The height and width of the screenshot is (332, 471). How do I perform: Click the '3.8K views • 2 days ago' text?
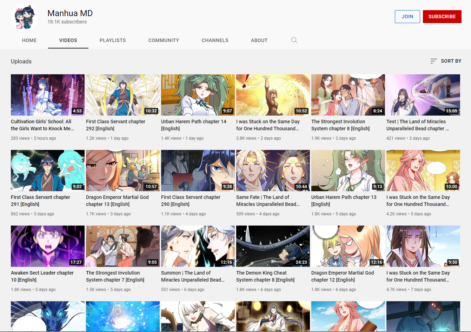[258, 138]
